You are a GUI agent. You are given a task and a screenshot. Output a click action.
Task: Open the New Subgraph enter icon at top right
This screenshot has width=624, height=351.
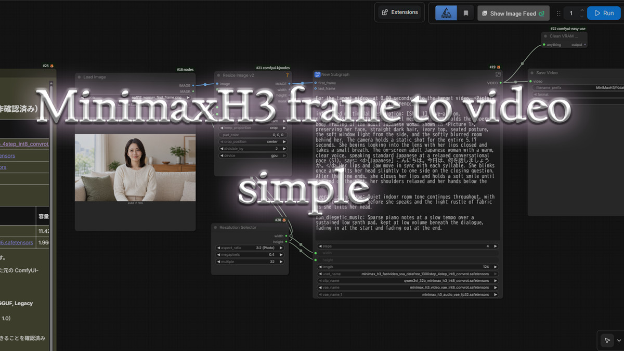[498, 74]
